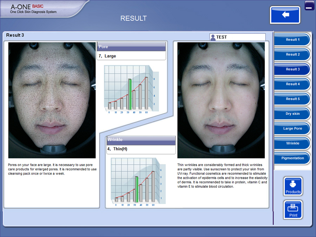
Task: View the Pigmentation analysis page
Action: [x=292, y=158]
